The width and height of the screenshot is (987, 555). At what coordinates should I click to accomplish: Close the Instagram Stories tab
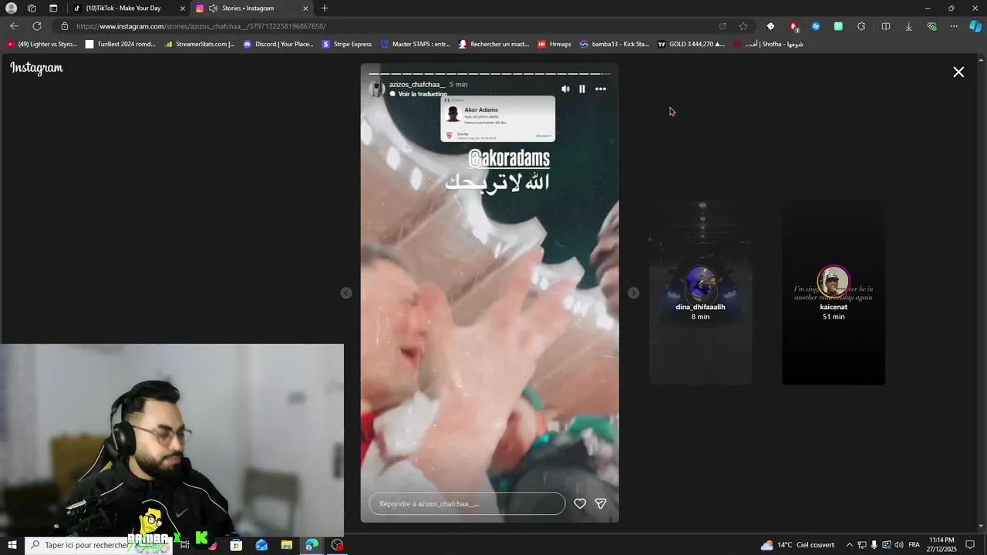coord(305,8)
